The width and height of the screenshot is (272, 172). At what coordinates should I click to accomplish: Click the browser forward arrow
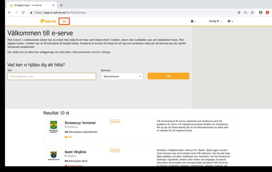coord(16,12)
